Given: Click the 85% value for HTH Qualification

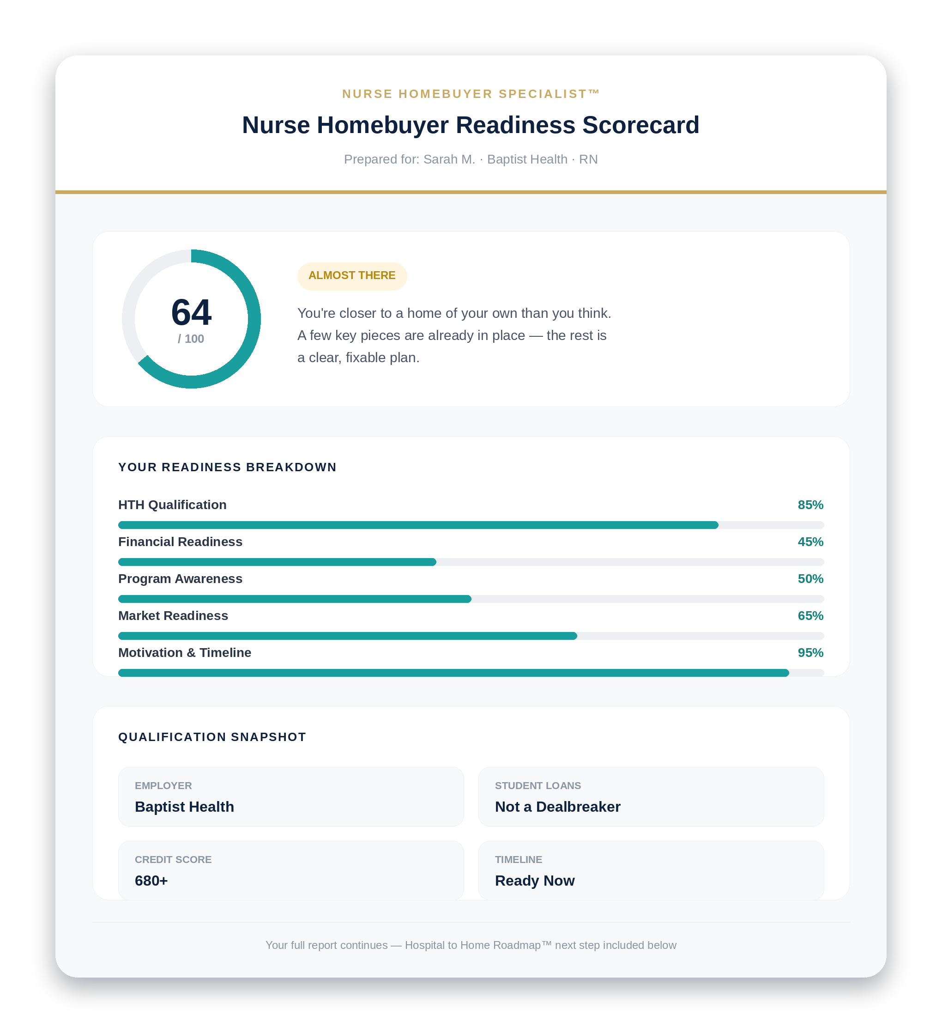Looking at the screenshot, I should (810, 504).
